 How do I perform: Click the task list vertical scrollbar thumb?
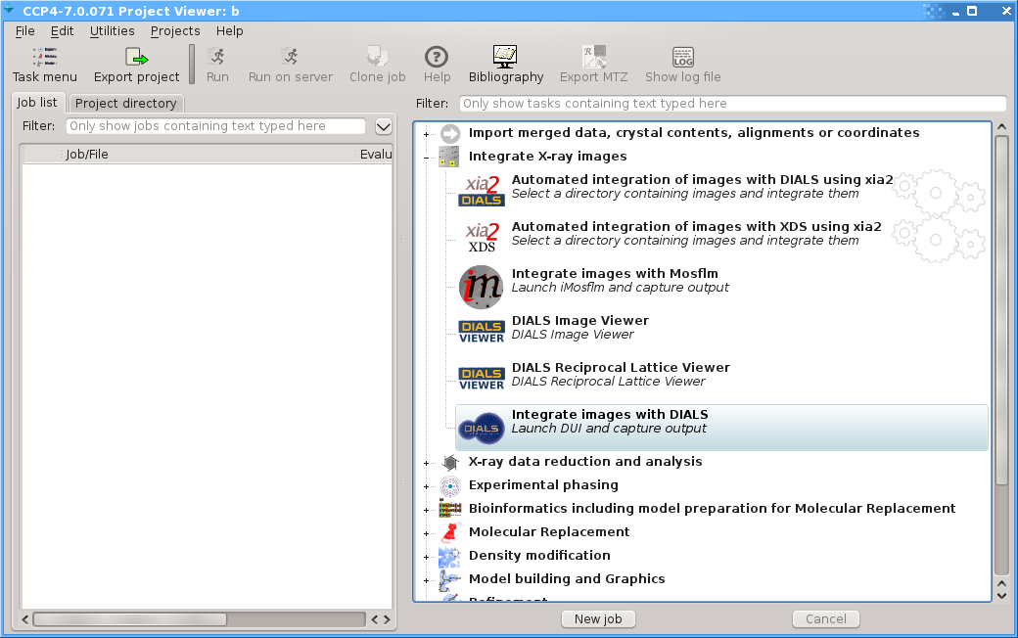pos(1001,310)
